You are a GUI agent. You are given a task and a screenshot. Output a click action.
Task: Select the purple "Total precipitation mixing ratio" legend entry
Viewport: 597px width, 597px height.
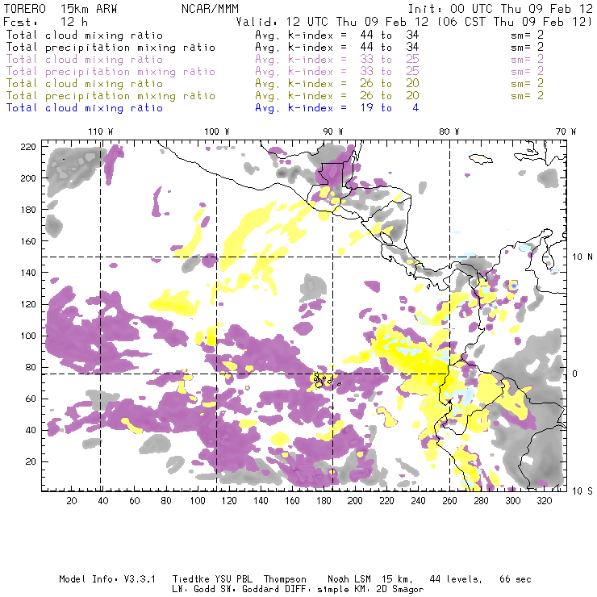click(111, 72)
